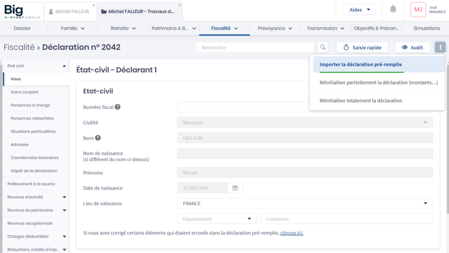Click the notification bell icon
The height and width of the screenshot is (253, 449).
[x=393, y=9]
